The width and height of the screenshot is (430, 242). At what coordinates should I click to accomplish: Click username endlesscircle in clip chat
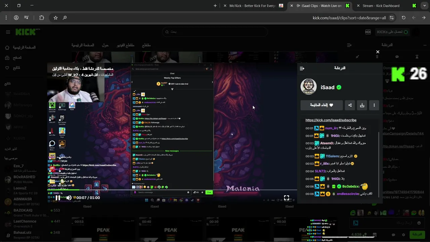coord(348,194)
